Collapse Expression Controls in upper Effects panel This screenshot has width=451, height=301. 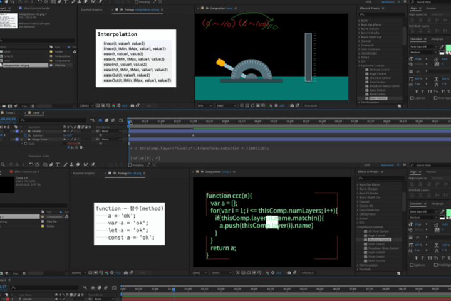coord(360,66)
